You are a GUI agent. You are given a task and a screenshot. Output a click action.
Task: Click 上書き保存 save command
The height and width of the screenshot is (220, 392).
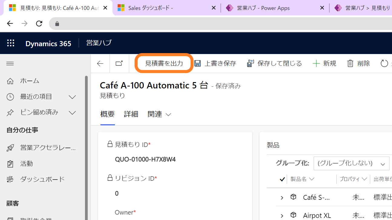coord(215,63)
